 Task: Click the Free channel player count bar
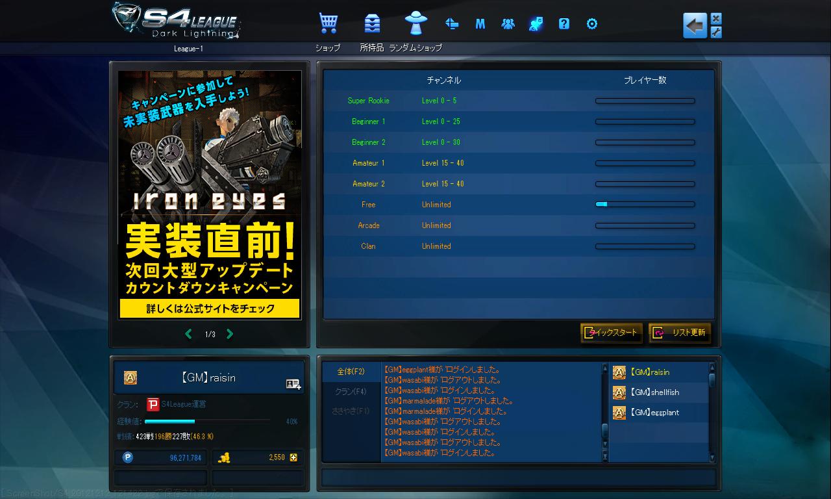pyautogui.click(x=645, y=205)
